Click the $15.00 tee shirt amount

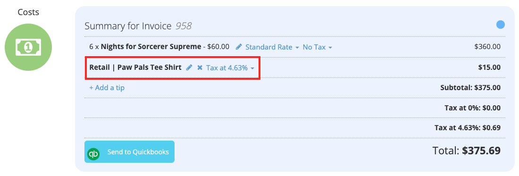[489, 67]
